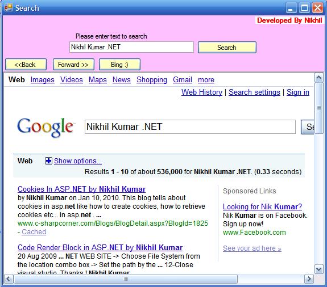
Task: Click the Sign in link
Action: pos(298,92)
